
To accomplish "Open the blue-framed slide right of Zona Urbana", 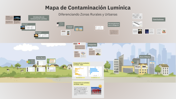I will (x=152, y=62).
